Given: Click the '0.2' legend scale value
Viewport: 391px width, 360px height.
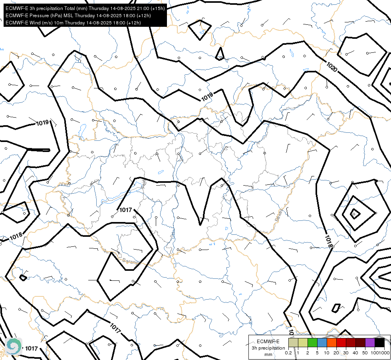Looking at the screenshot, I should coord(288,353).
